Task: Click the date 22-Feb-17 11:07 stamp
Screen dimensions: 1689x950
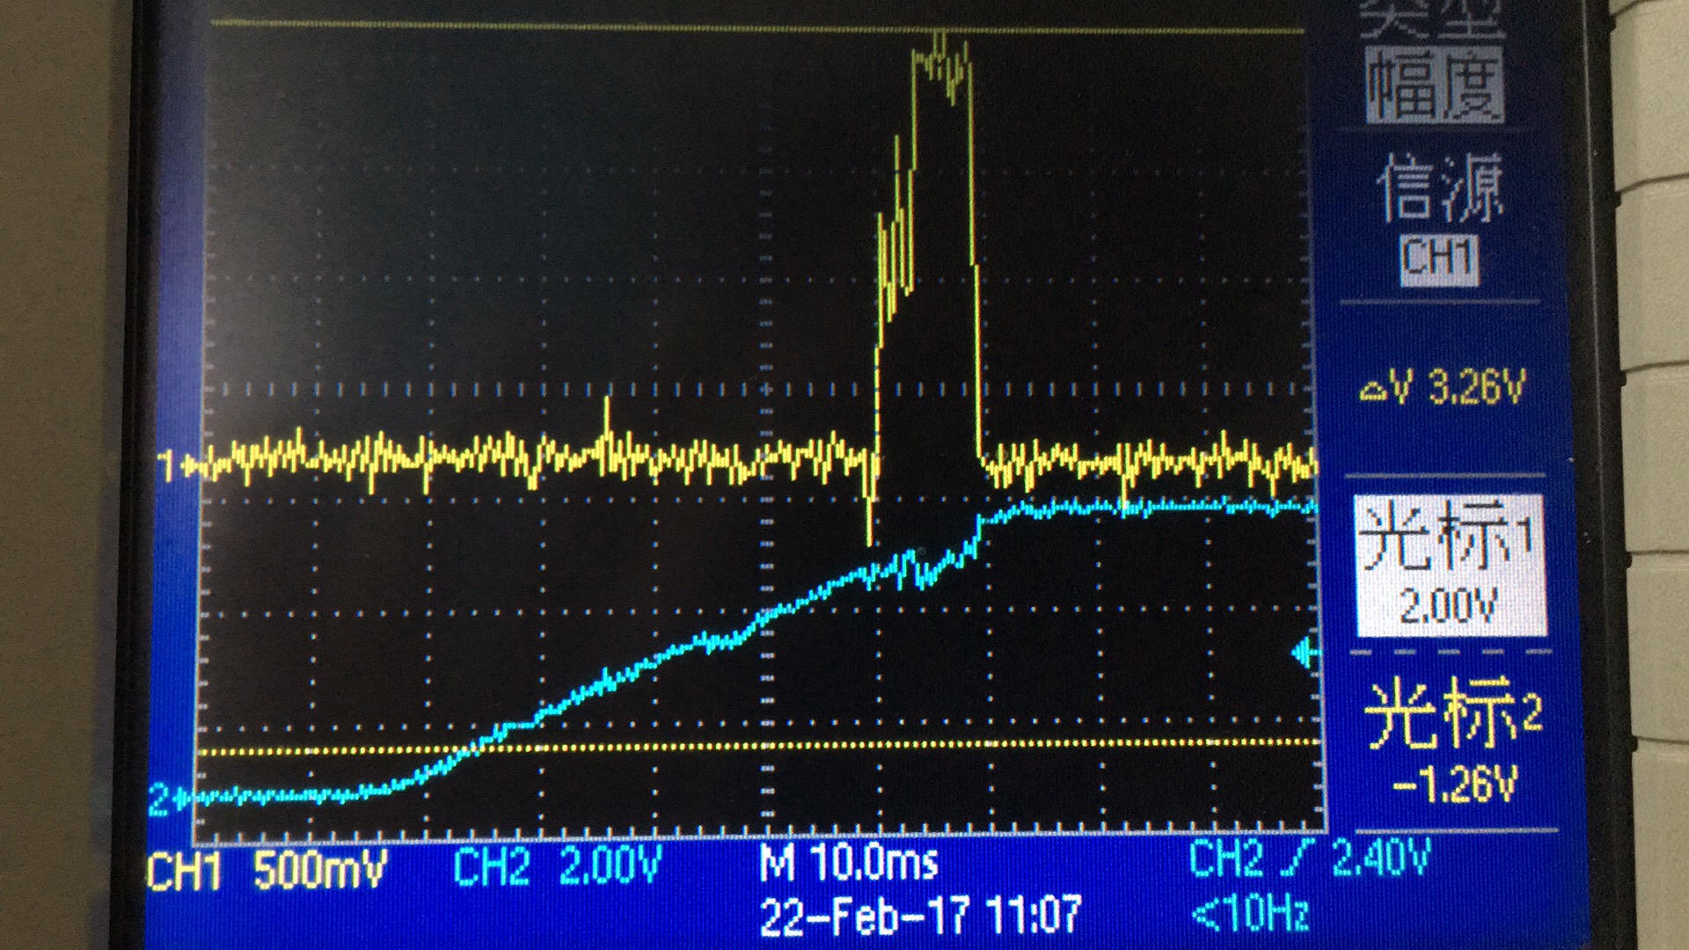Action: click(919, 916)
